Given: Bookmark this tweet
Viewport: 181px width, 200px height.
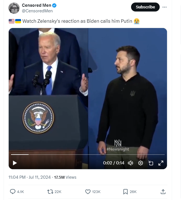Looking at the screenshot, I should (125, 192).
